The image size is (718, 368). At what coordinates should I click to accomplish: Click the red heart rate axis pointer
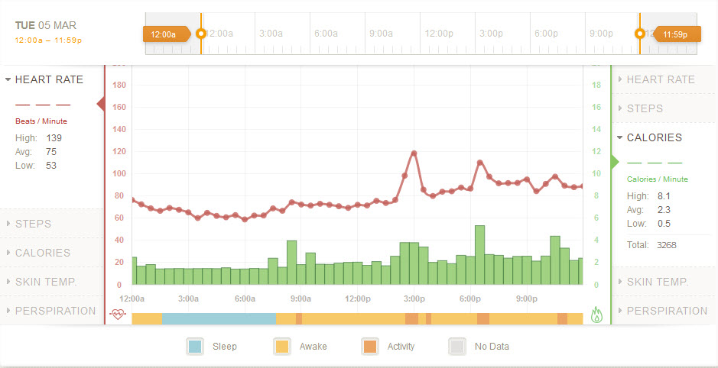coord(101,104)
